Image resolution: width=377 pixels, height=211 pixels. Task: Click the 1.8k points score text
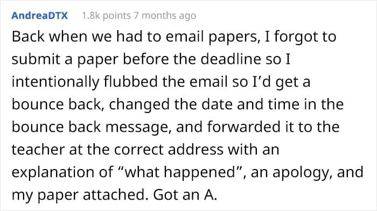tap(106, 16)
